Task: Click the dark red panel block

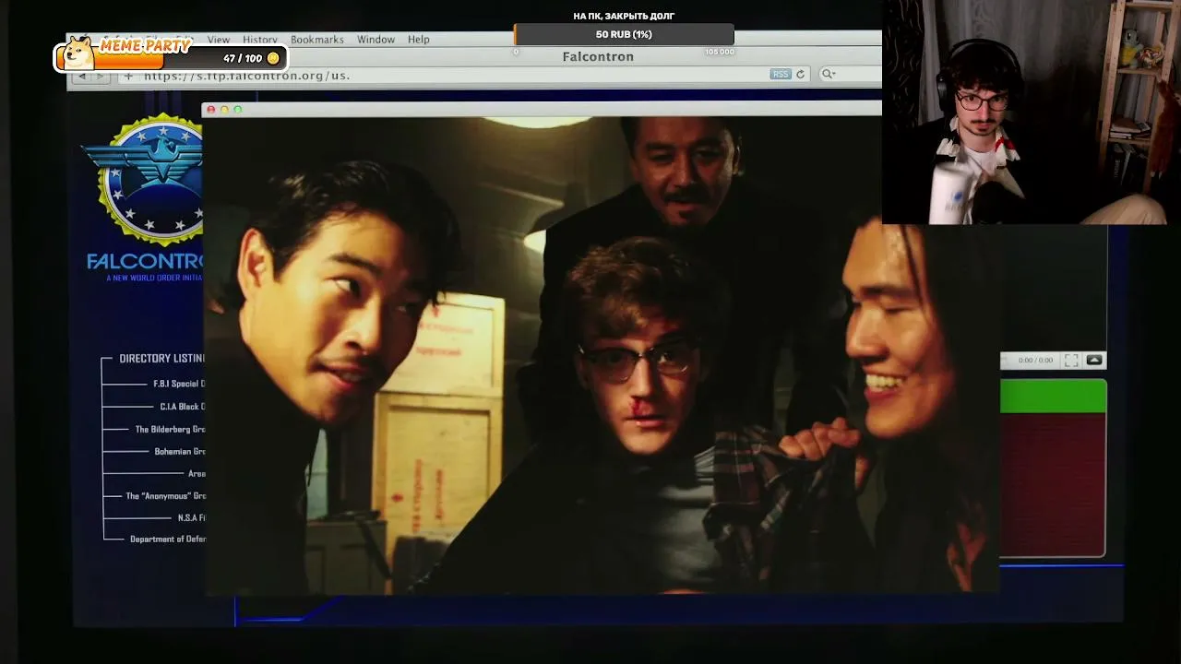Action: pos(1053,485)
